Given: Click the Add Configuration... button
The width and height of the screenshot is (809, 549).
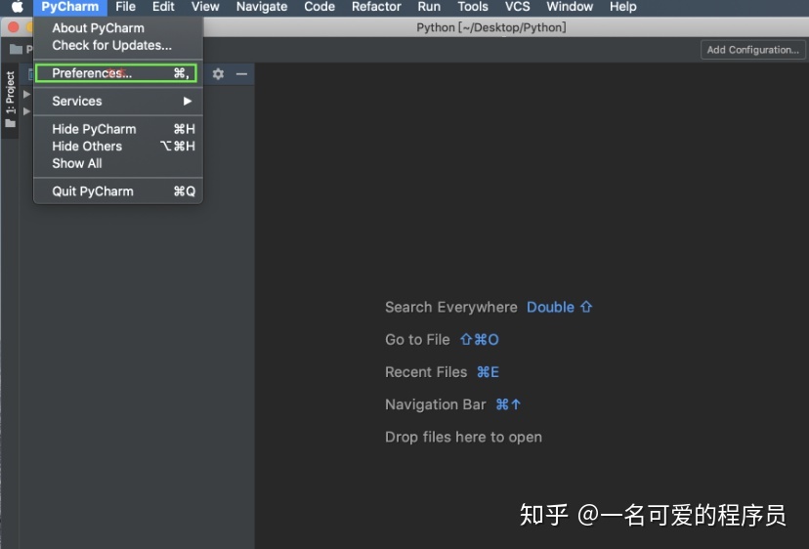Looking at the screenshot, I should [x=752, y=50].
